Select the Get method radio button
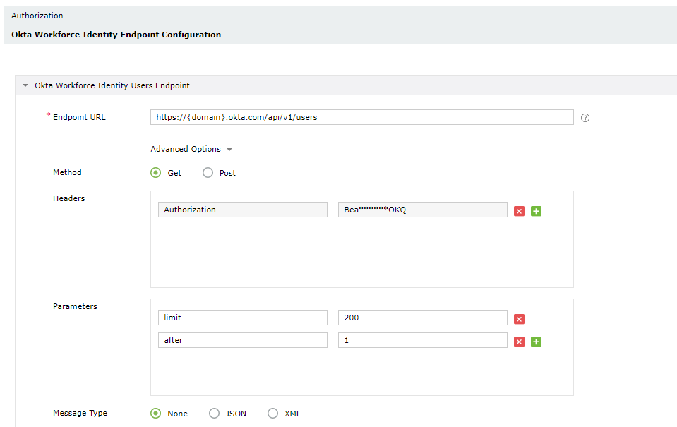 point(156,173)
